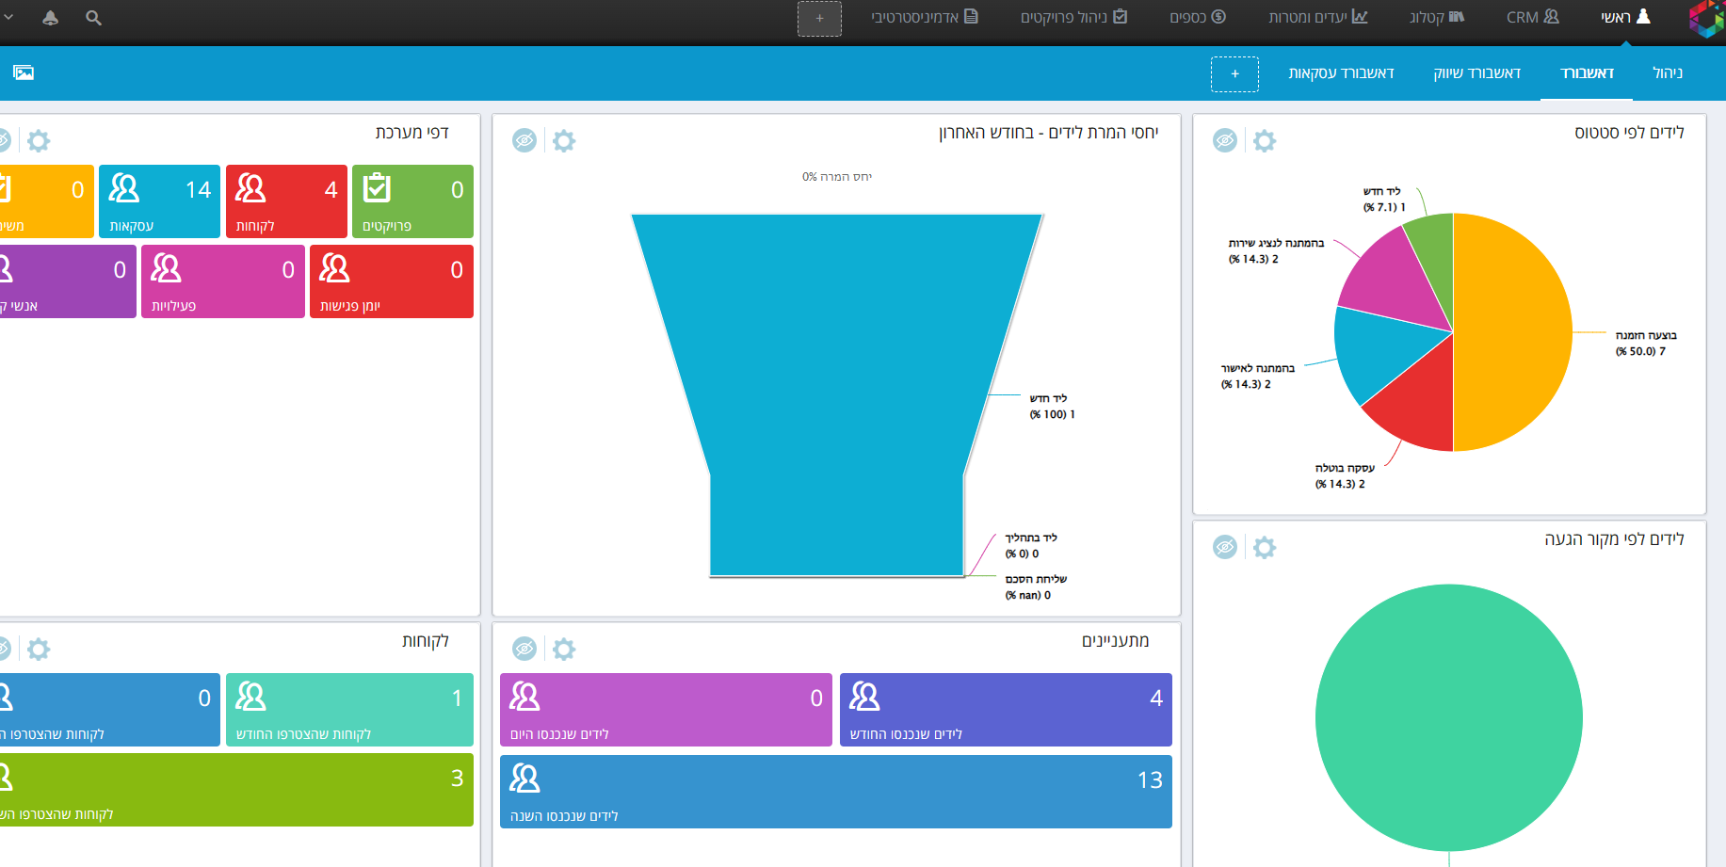
Task: Click the green circle in the lead source chart
Action: pyautogui.click(x=1449, y=718)
